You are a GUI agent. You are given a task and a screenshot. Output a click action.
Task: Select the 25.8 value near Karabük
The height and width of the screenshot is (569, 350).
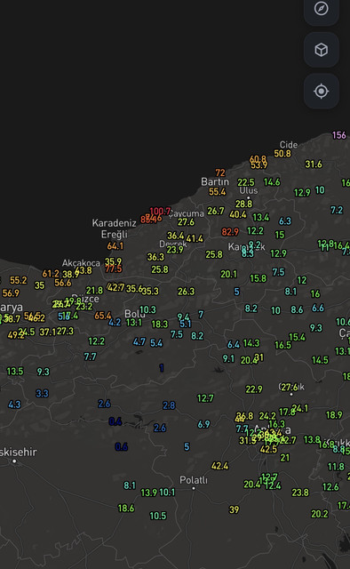pos(214,254)
